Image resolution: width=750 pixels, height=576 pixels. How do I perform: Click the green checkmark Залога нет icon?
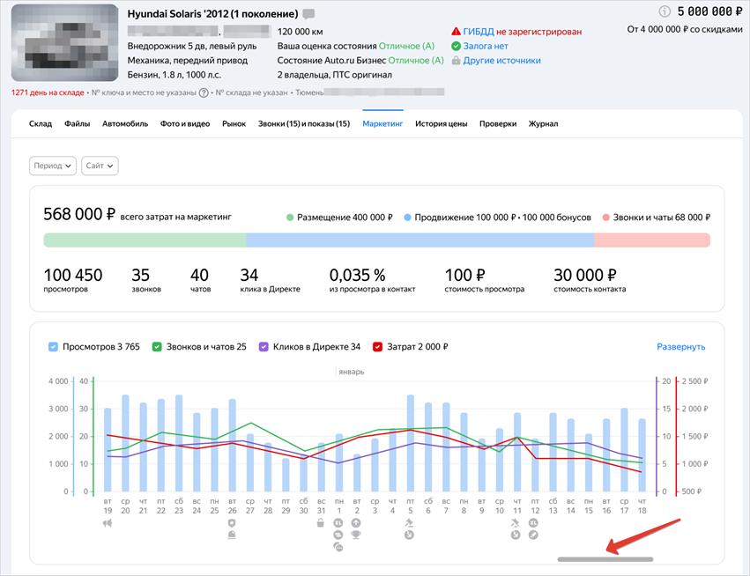[456, 46]
